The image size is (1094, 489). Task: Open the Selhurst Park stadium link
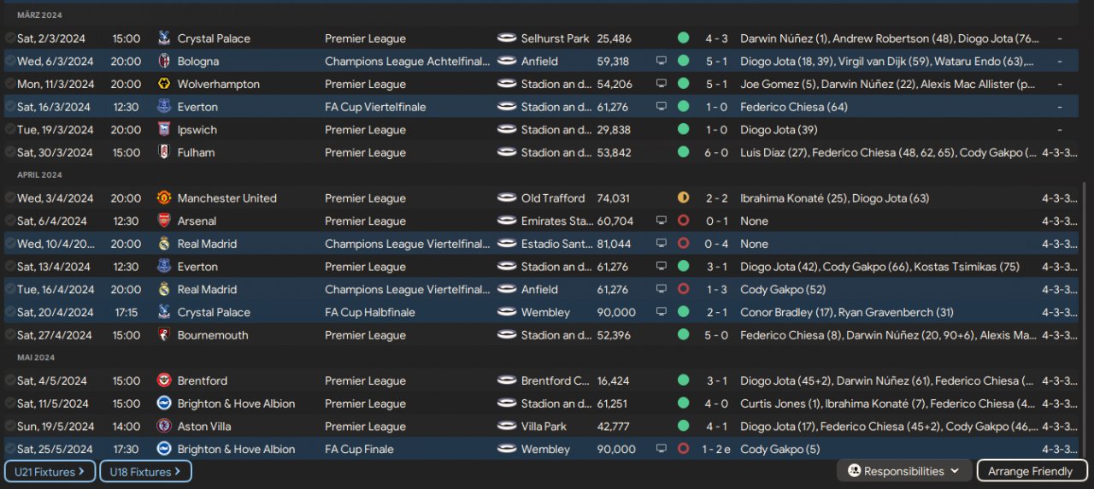(x=555, y=39)
